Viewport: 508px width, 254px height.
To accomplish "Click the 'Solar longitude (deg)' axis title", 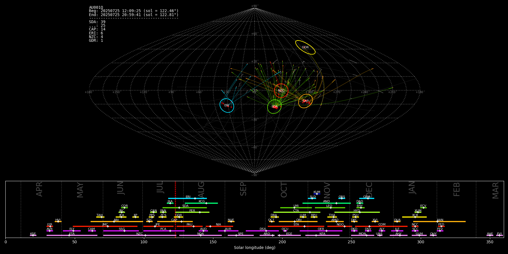I will [255, 248].
